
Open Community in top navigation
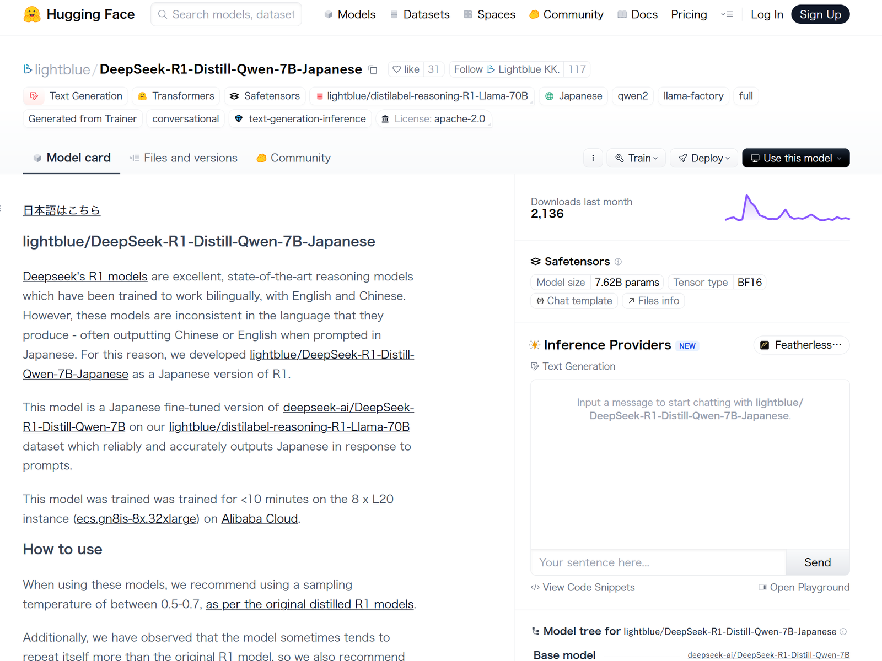[x=566, y=14]
